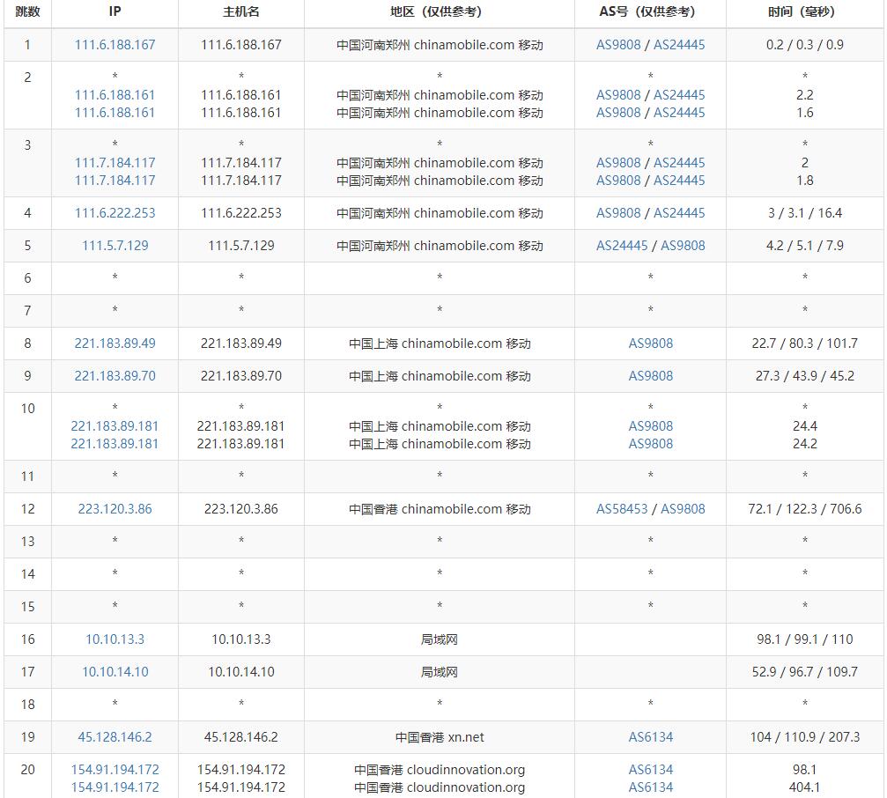Image resolution: width=887 pixels, height=798 pixels.
Task: Select time value 52.9 / 96.7 / 109.7
Action: pyautogui.click(x=805, y=672)
